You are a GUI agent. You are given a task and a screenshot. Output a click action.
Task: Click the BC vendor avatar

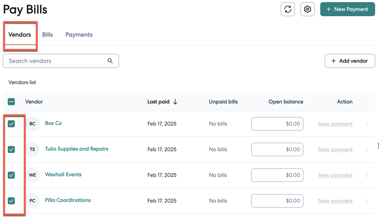click(x=32, y=124)
